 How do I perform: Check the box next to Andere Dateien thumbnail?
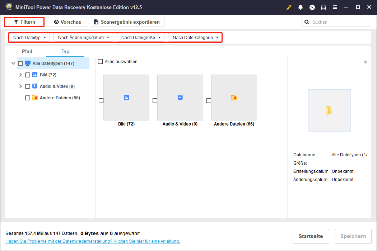[x=209, y=101]
